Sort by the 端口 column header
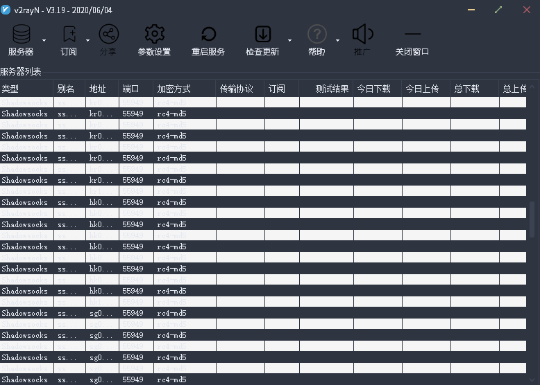Screen dimensions: 540x385 click(135, 89)
